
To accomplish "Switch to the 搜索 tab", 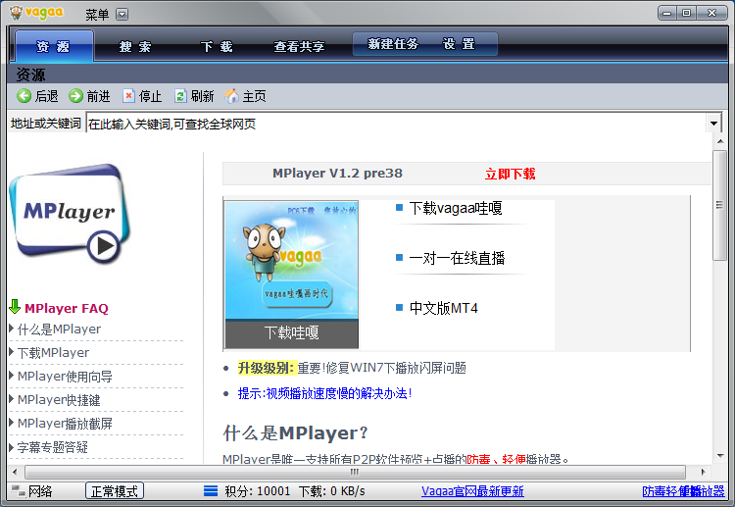I will pyautogui.click(x=135, y=47).
